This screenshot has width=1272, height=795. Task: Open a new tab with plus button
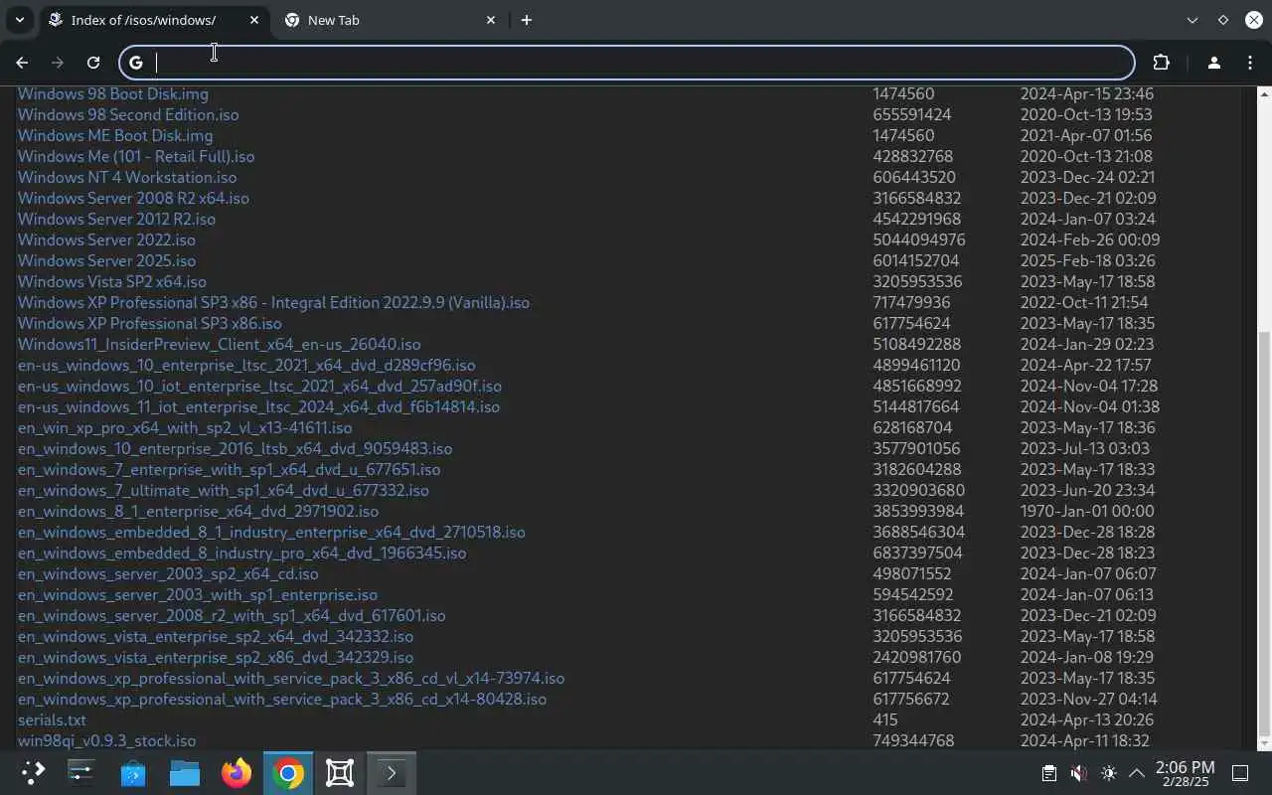pyautogui.click(x=526, y=20)
